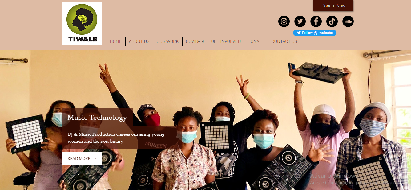Open the Instagram social icon

(284, 21)
